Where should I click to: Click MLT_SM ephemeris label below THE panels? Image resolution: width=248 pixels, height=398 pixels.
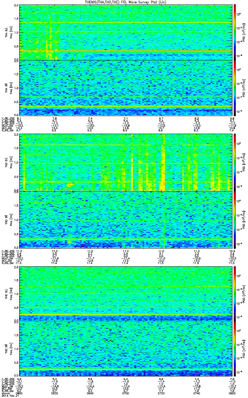[6, 388]
